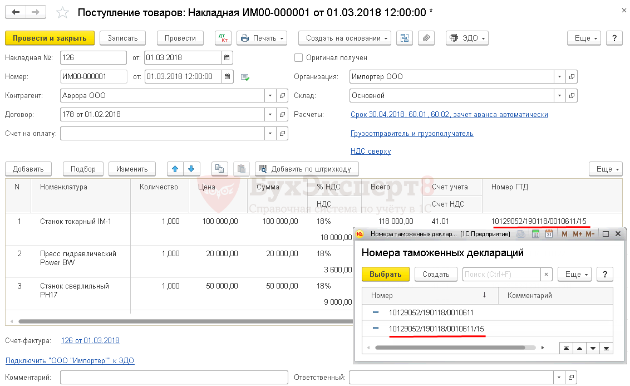Click the favorite star icon in title bar

63,12
